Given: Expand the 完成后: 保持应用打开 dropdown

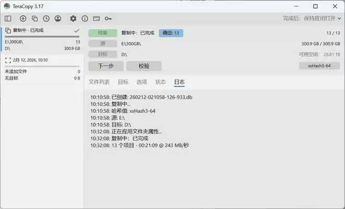Looking at the screenshot, I should click(x=312, y=18).
